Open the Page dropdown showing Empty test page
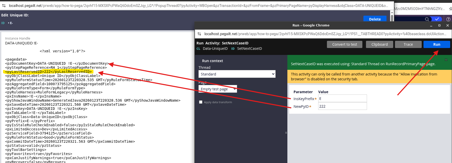452x163 pixels. [218, 89]
